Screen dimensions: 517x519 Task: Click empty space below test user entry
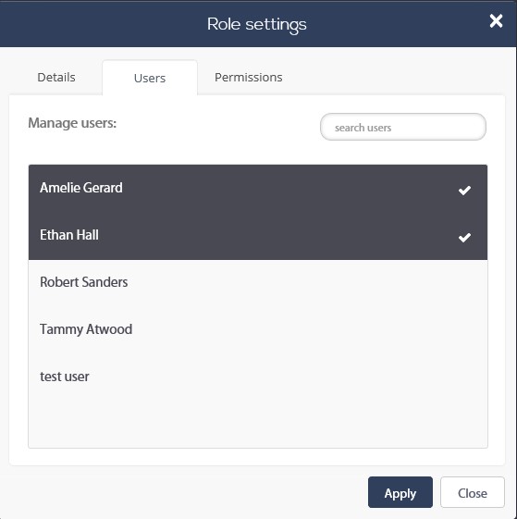click(x=258, y=424)
